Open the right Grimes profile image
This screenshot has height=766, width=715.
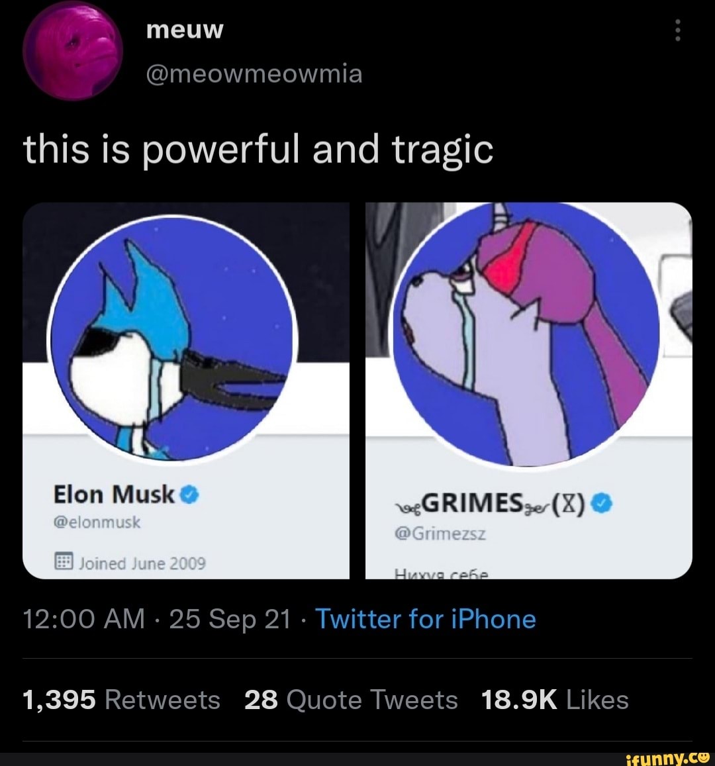(x=528, y=390)
